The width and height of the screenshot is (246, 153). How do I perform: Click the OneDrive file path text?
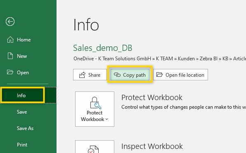[160, 59]
